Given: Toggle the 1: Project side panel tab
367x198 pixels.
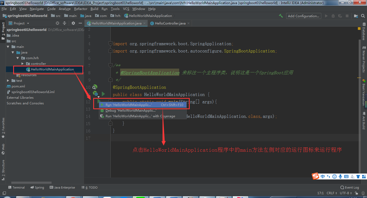Looking at the screenshot, I should tap(3, 31).
